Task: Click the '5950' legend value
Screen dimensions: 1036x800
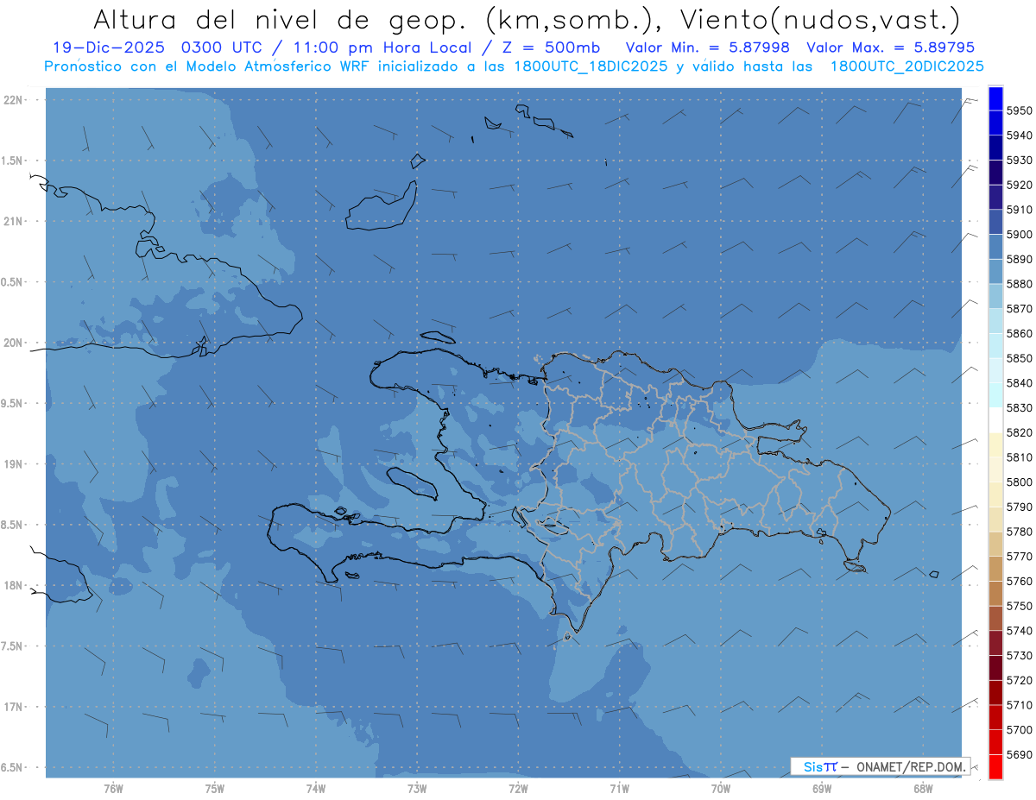Action: [1020, 110]
